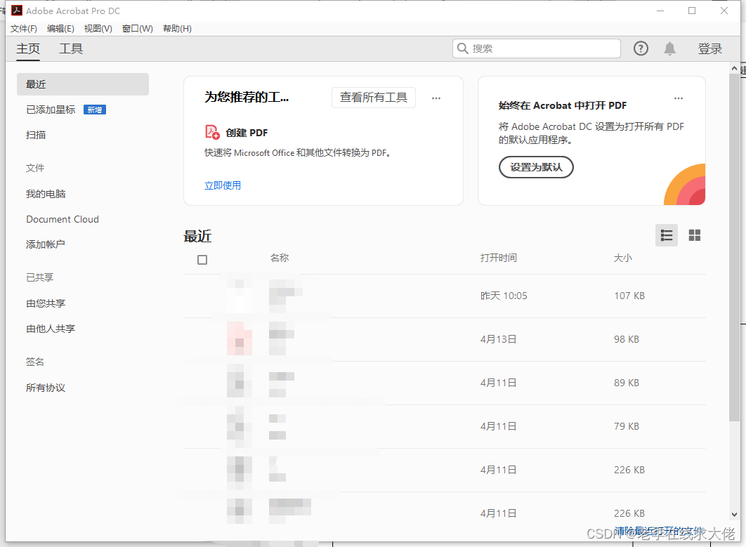Switch to thumbnail grid view

[x=694, y=235]
